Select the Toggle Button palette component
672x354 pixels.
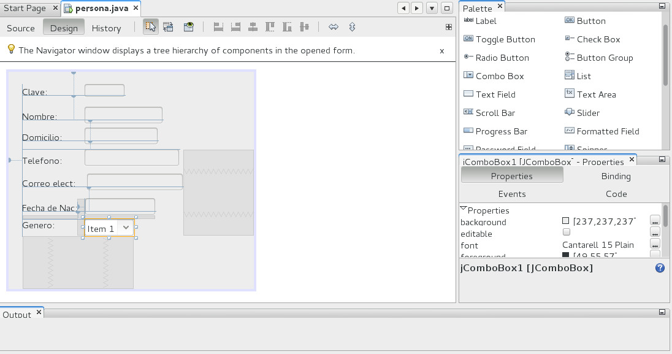tap(505, 39)
